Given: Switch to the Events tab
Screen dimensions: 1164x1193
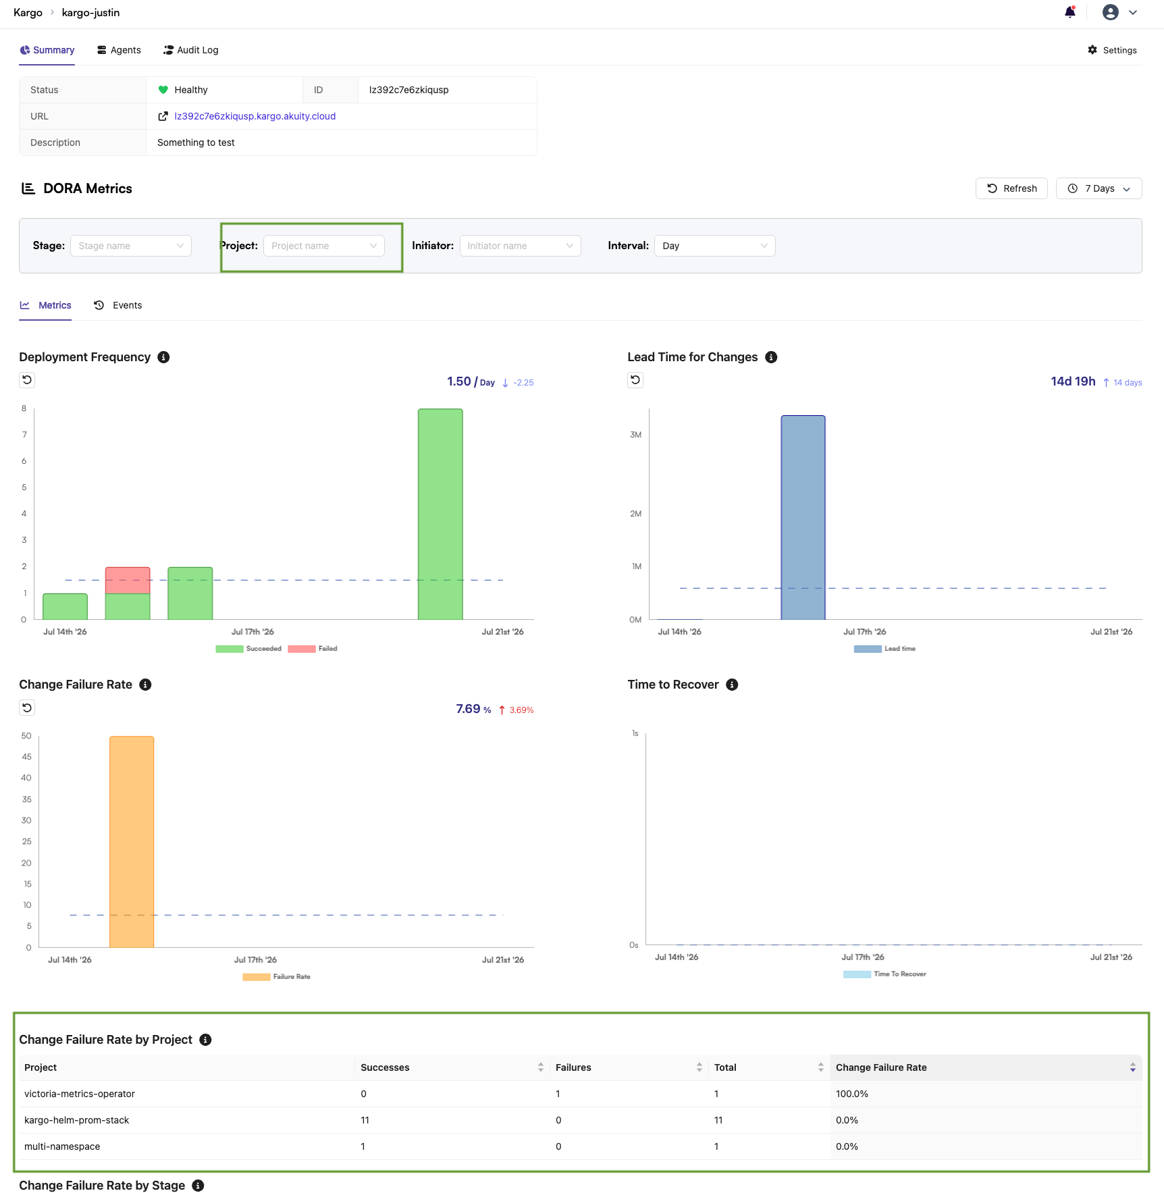Looking at the screenshot, I should [118, 305].
